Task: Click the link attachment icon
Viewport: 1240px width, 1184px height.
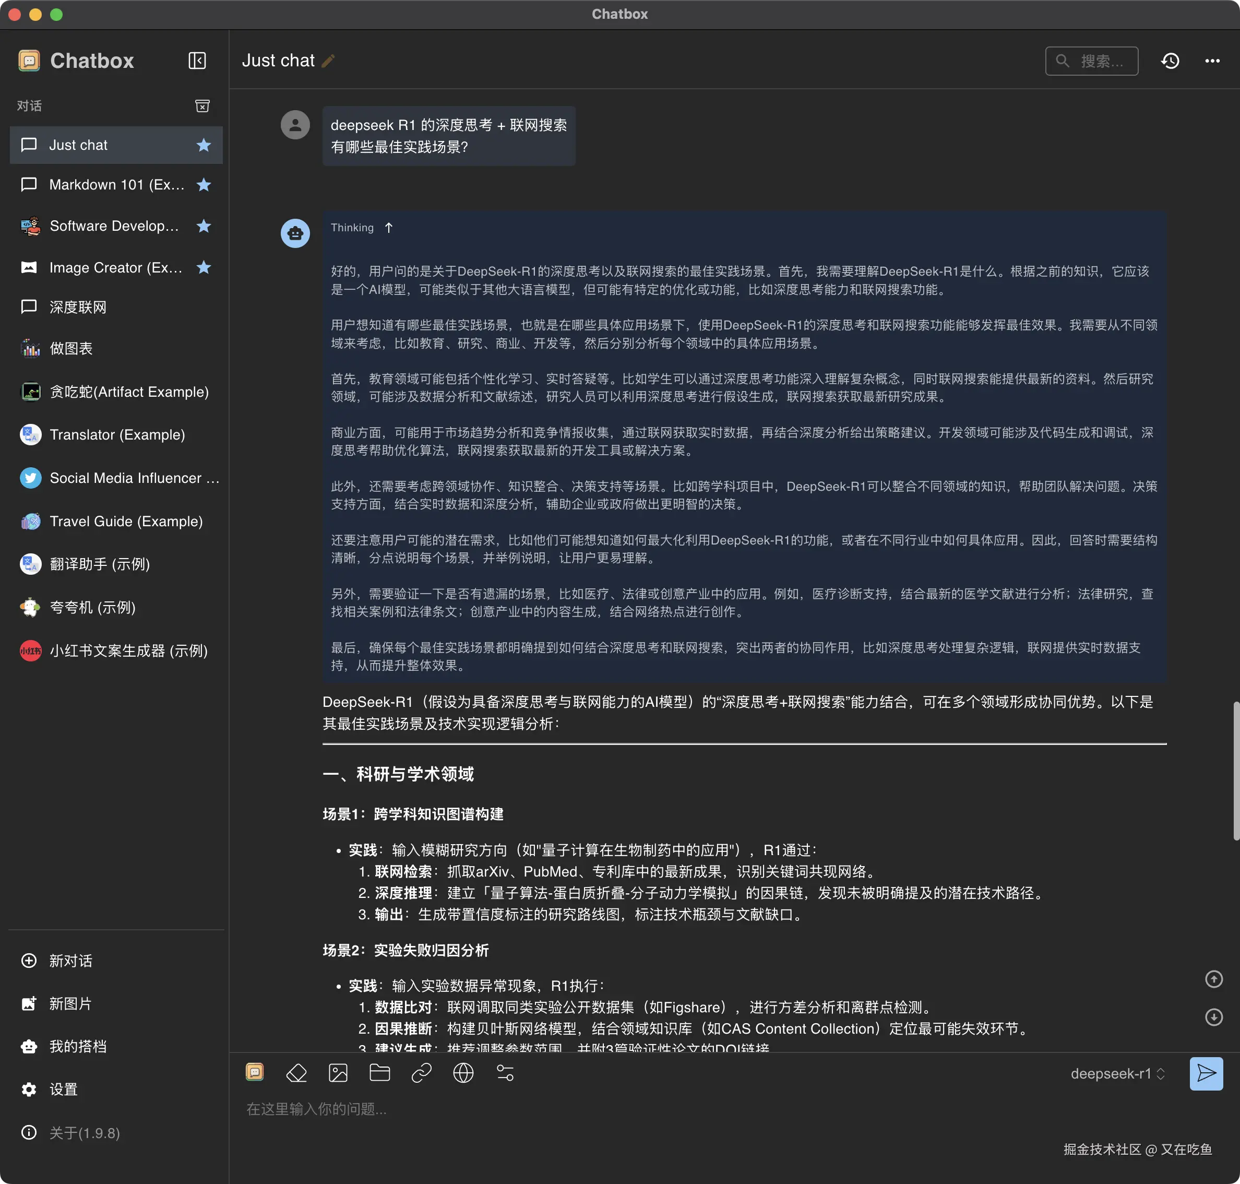Action: pos(421,1073)
